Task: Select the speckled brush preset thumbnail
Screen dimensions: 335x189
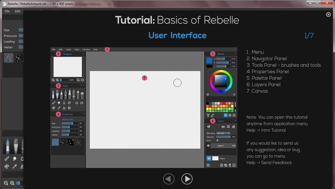Action: click(9, 58)
